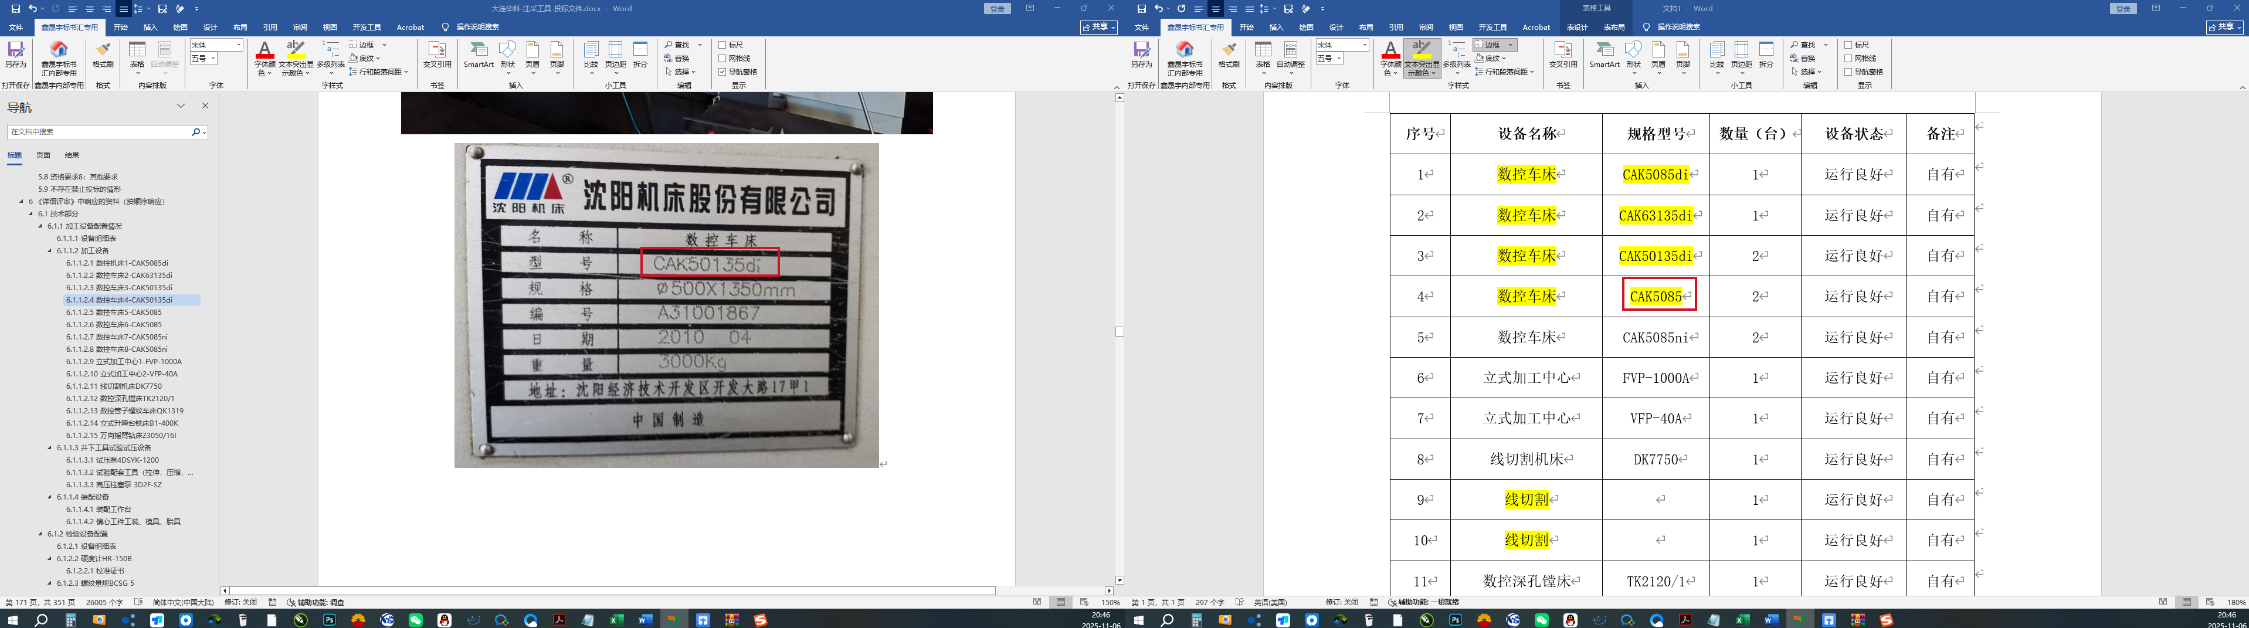Open 开始 tab in left window

click(x=120, y=27)
